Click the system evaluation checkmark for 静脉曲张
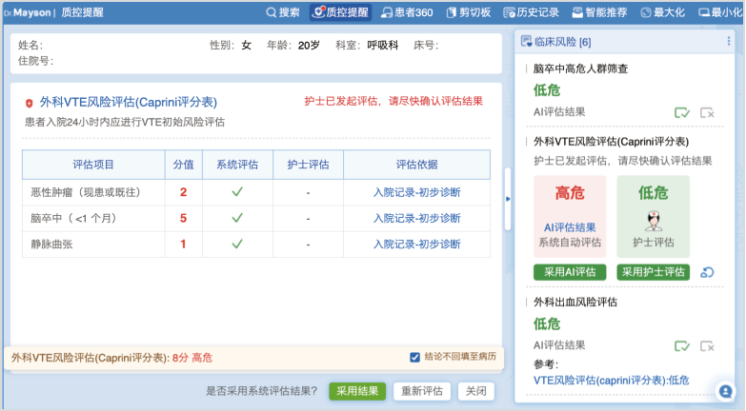The image size is (746, 411). pos(237,245)
